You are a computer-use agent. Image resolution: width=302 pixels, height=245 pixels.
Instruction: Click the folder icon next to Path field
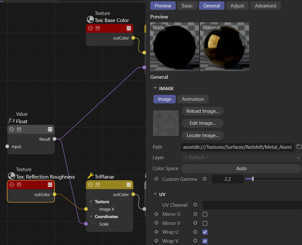pos(299,147)
